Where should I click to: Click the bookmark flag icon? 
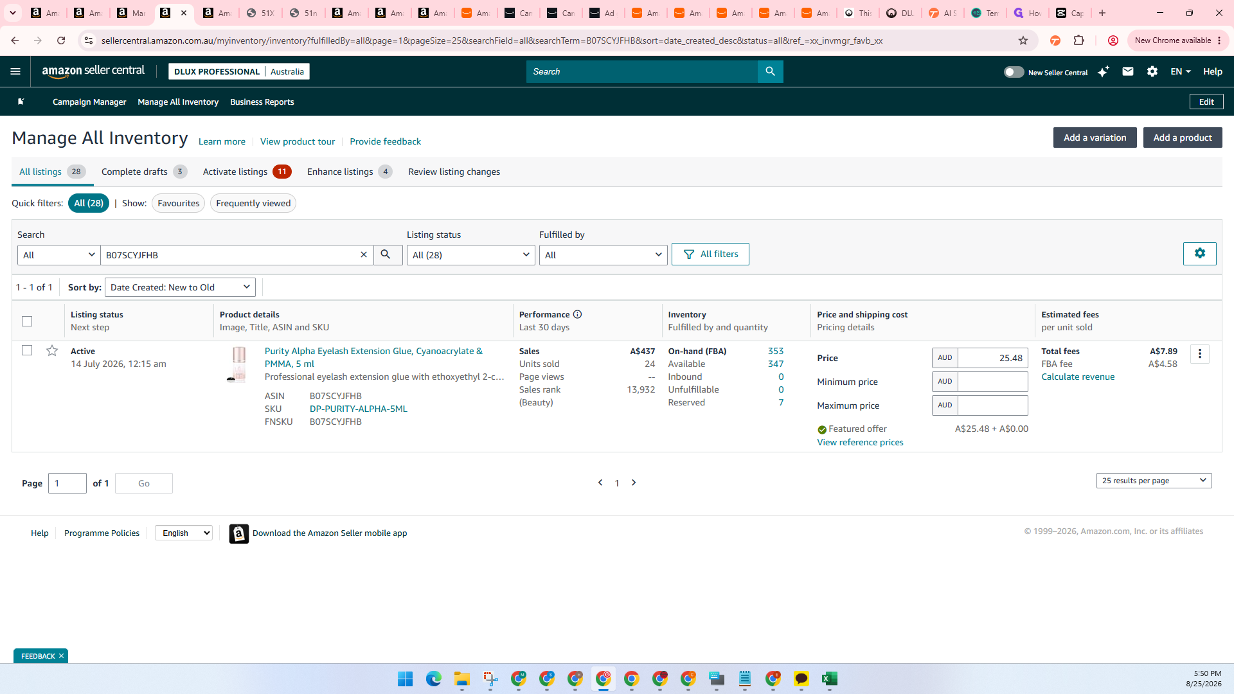(x=21, y=102)
